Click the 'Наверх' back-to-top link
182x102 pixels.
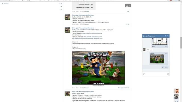pyautogui.click(x=5, y=4)
